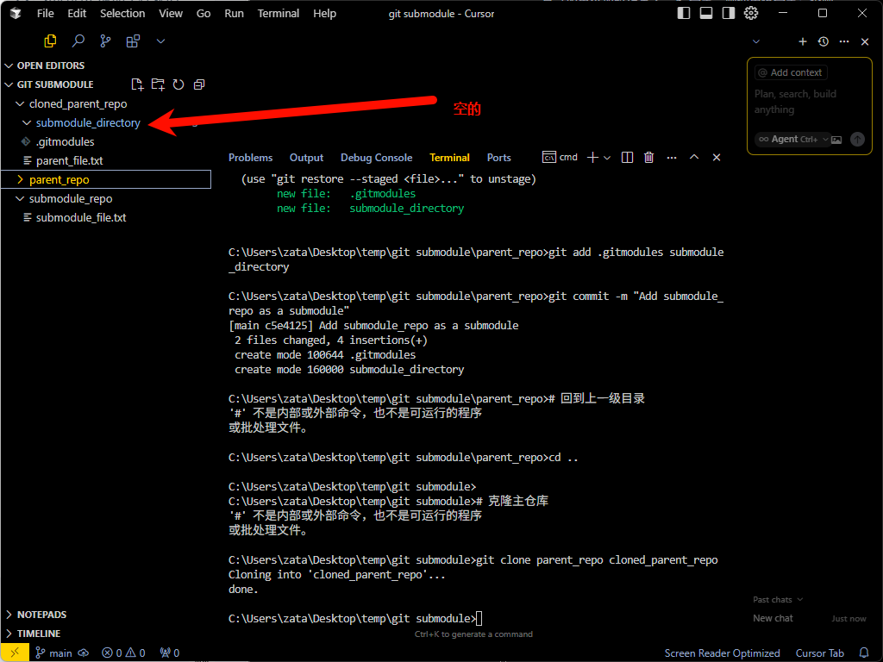The width and height of the screenshot is (883, 662).
Task: Collapse all folders in the explorer
Action: pos(199,84)
